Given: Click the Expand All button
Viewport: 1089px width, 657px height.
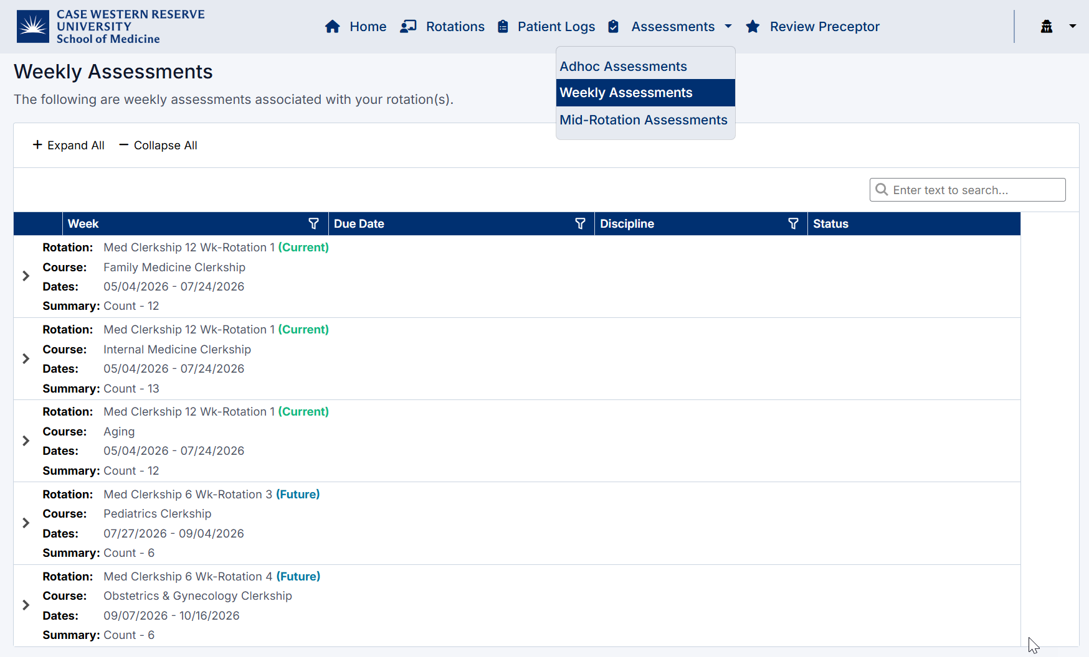Looking at the screenshot, I should tap(69, 146).
